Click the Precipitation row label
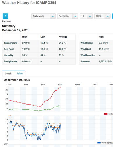 click(10, 61)
